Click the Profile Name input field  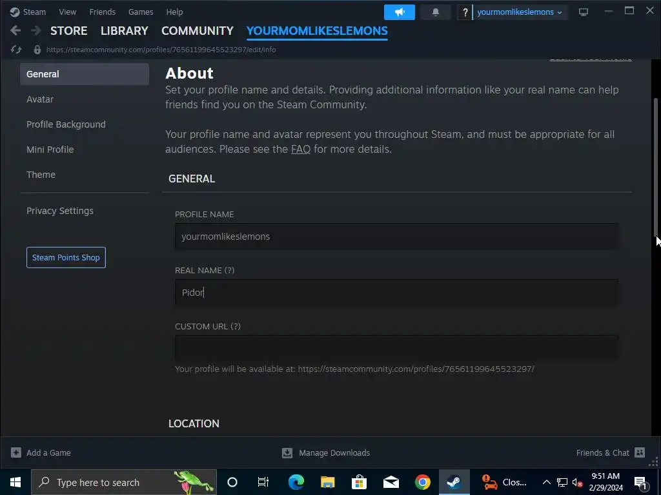pyautogui.click(x=397, y=237)
